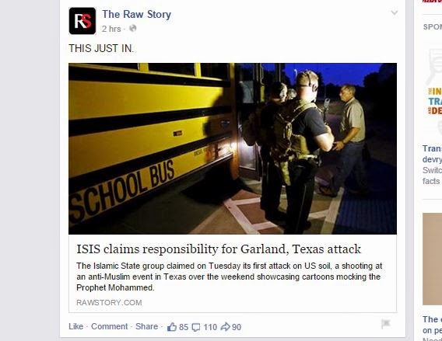The width and height of the screenshot is (442, 341).
Task: Click Comment under the post
Action: (x=110, y=326)
